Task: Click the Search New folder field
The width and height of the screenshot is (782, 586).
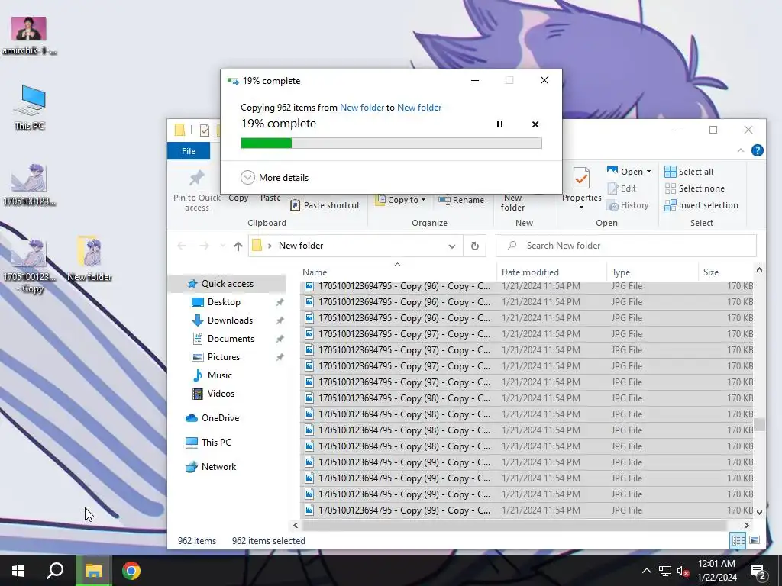Action: [626, 246]
